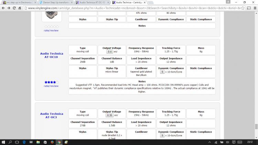
Task: Open a new browser tab
Action: (151, 2)
